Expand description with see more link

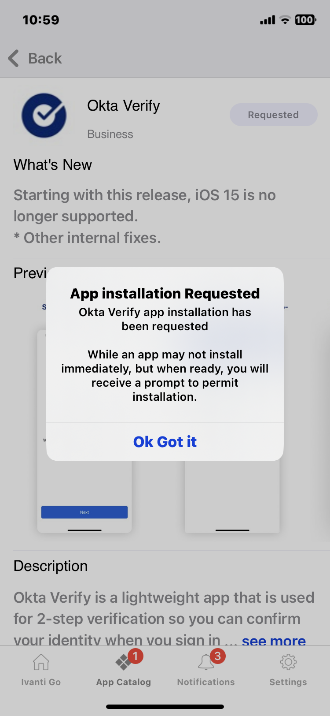(274, 640)
